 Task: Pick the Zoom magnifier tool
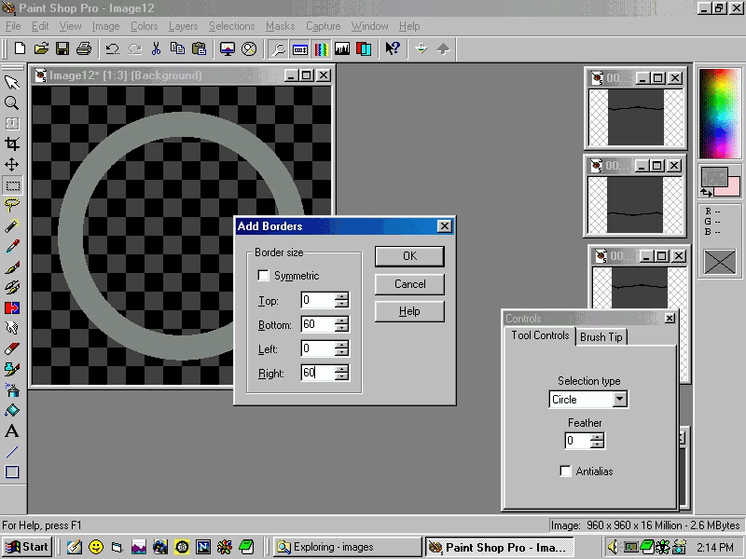pos(12,103)
